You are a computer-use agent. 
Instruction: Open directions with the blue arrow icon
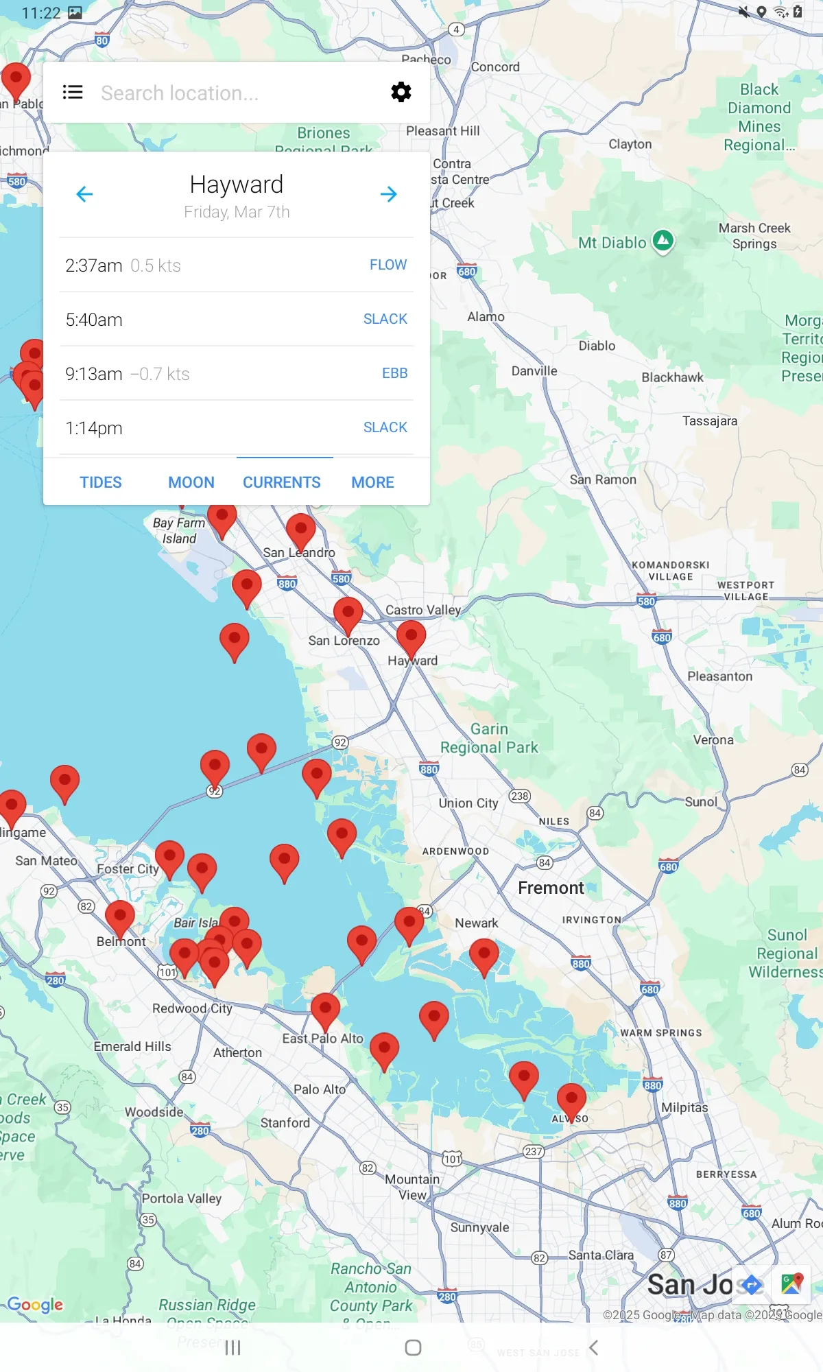pyautogui.click(x=752, y=1284)
